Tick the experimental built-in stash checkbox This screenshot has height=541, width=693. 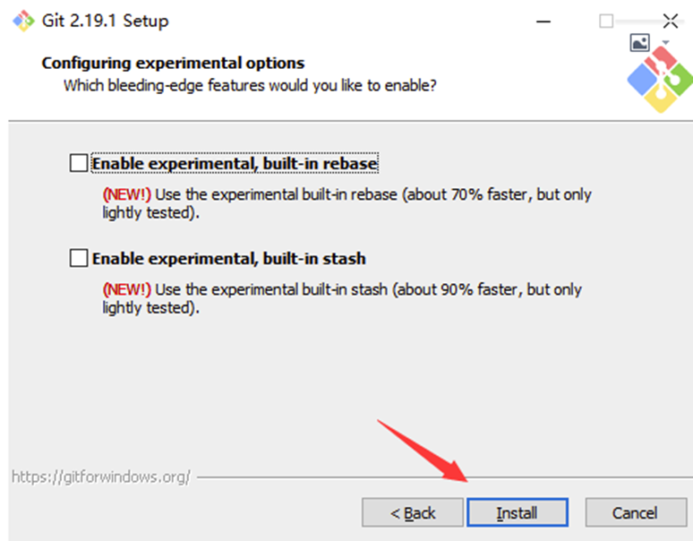click(79, 259)
